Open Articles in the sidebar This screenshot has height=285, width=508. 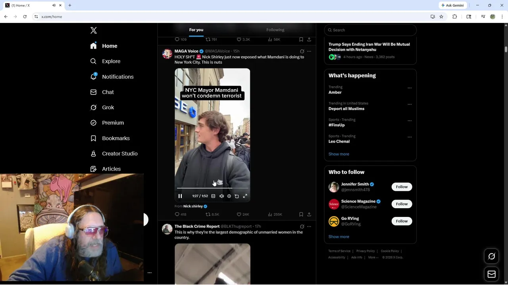(x=105, y=169)
